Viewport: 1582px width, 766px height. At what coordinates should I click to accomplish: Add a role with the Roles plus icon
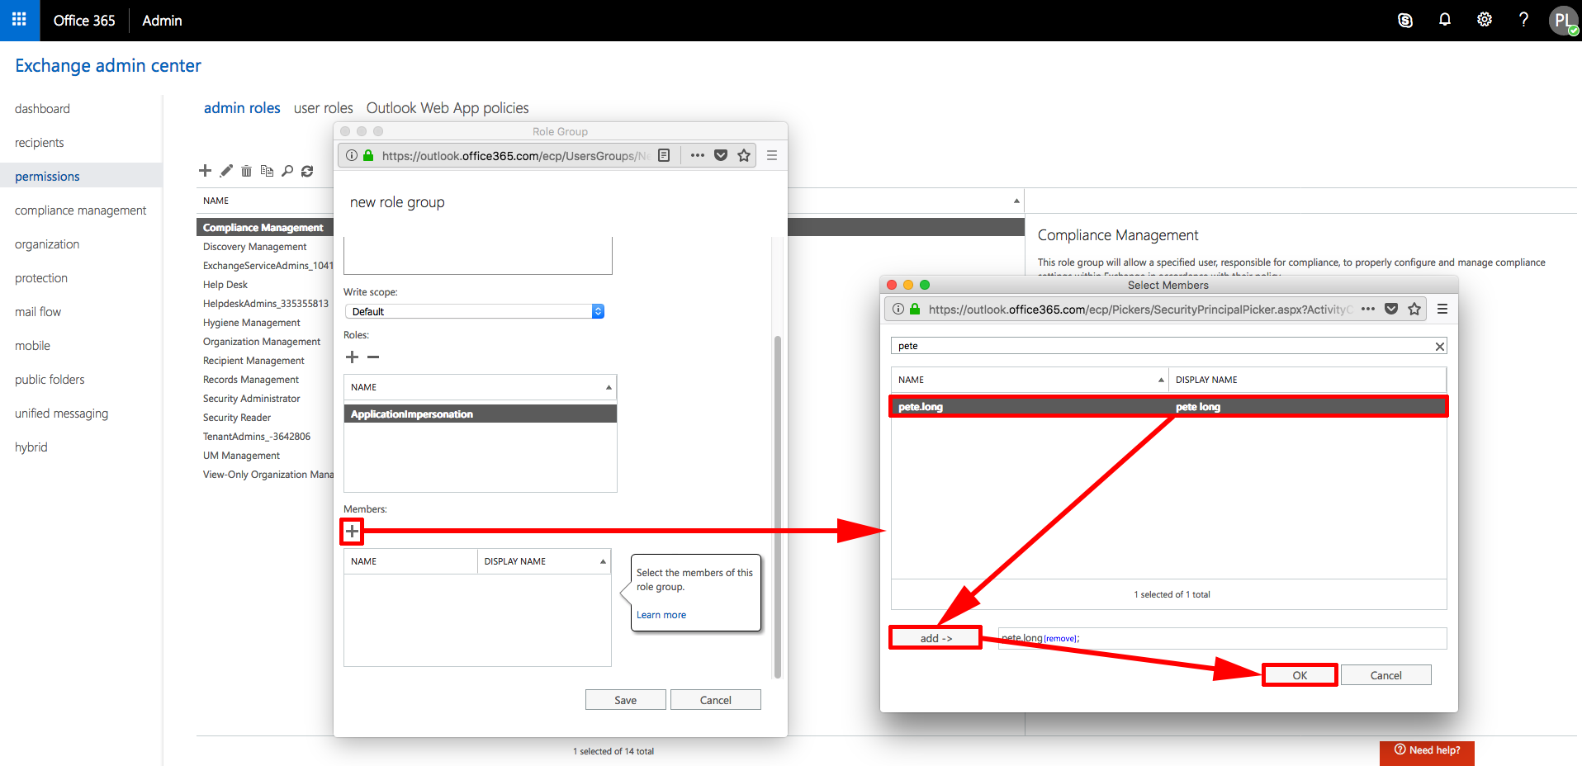[352, 357]
